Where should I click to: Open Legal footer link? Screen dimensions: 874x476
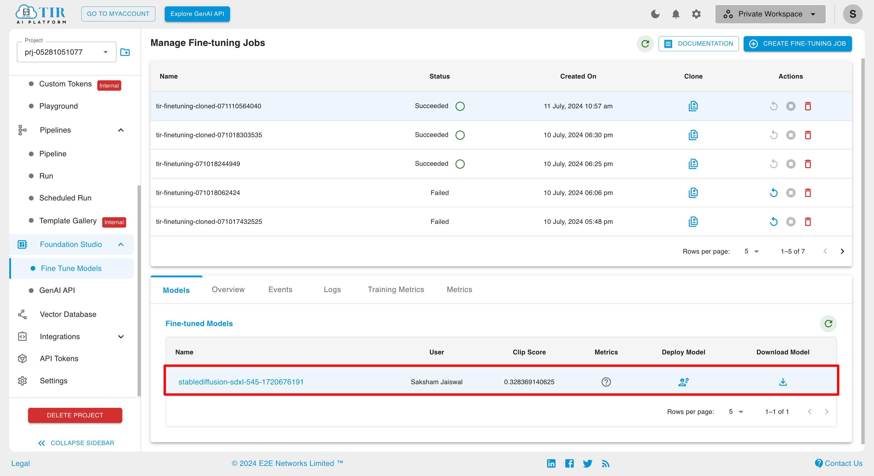pos(20,463)
